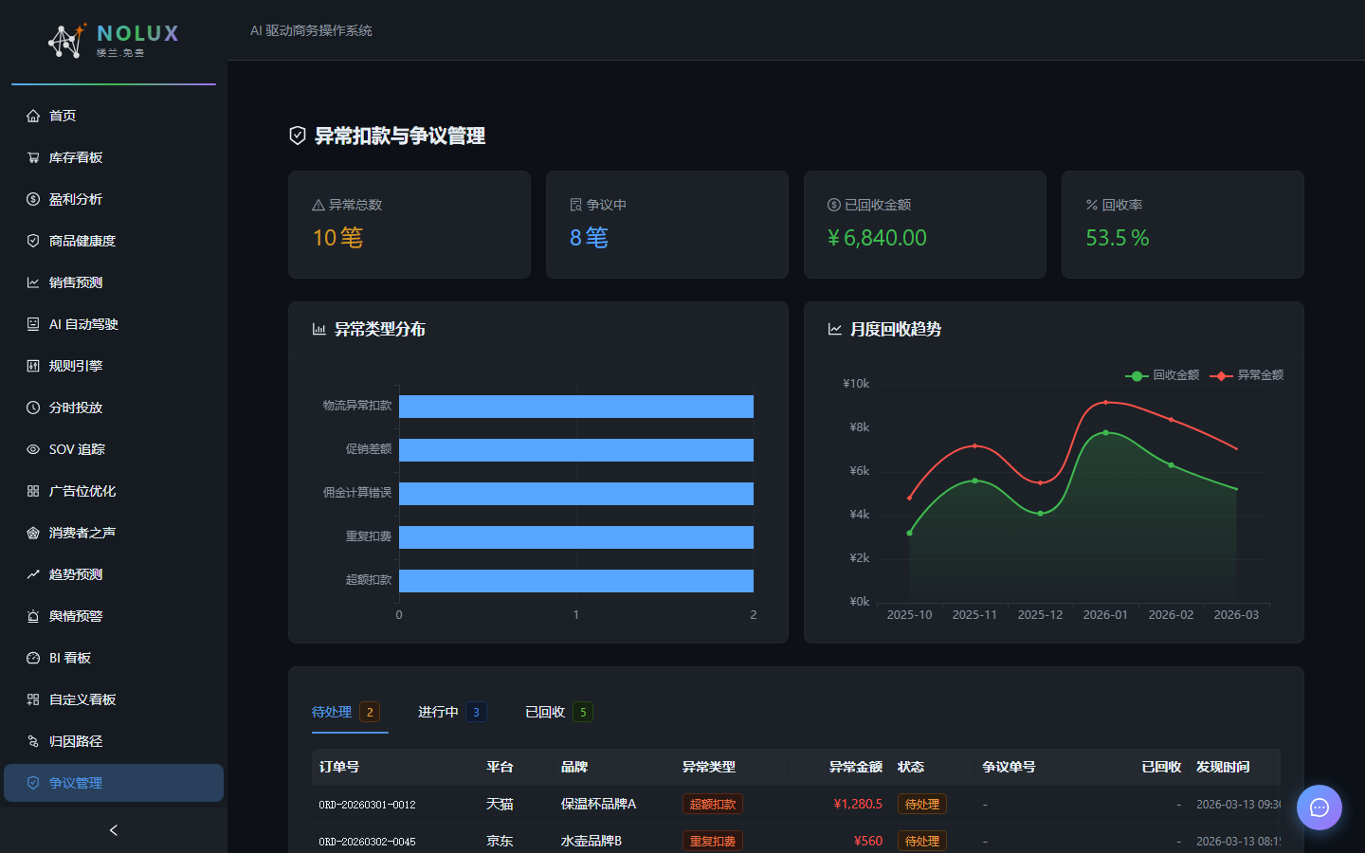Click the 库存看板 cart icon

tap(33, 157)
